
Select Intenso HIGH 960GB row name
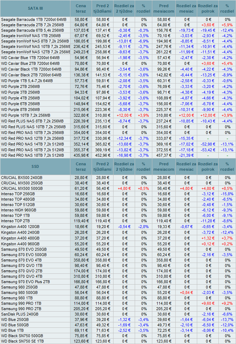click(19, 210)
